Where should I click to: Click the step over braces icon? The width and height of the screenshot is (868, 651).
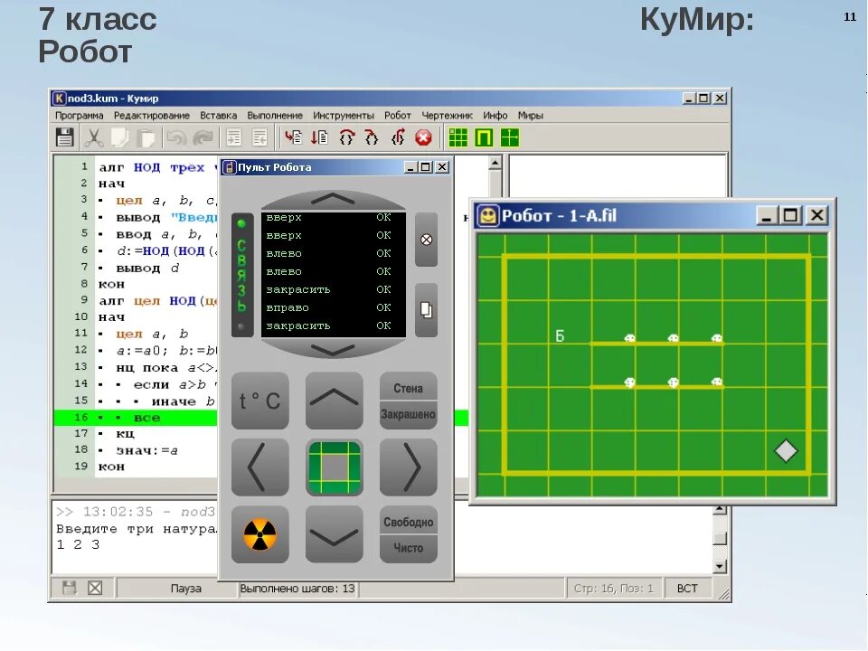tap(346, 137)
